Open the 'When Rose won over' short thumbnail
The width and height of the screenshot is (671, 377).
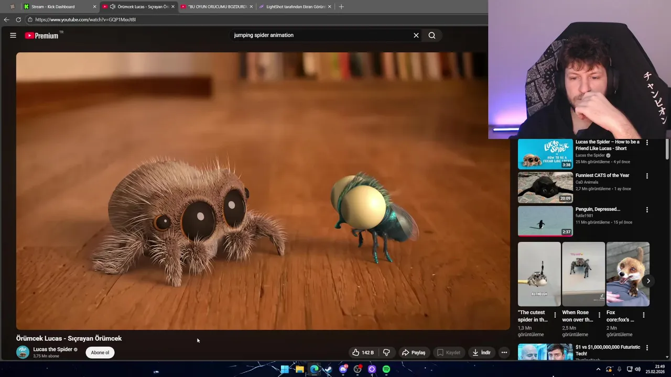pyautogui.click(x=583, y=274)
